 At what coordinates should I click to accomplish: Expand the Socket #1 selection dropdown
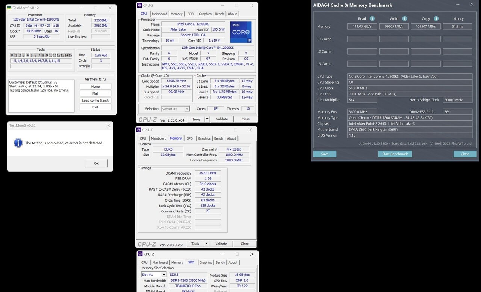(x=187, y=109)
